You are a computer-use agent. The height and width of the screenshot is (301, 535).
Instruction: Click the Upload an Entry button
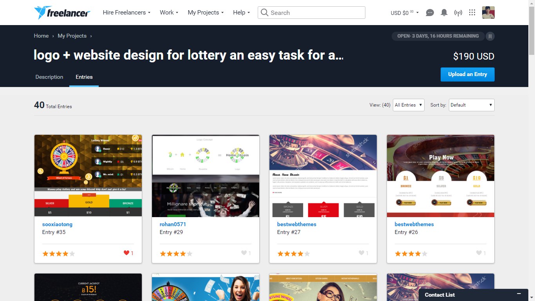tap(468, 74)
